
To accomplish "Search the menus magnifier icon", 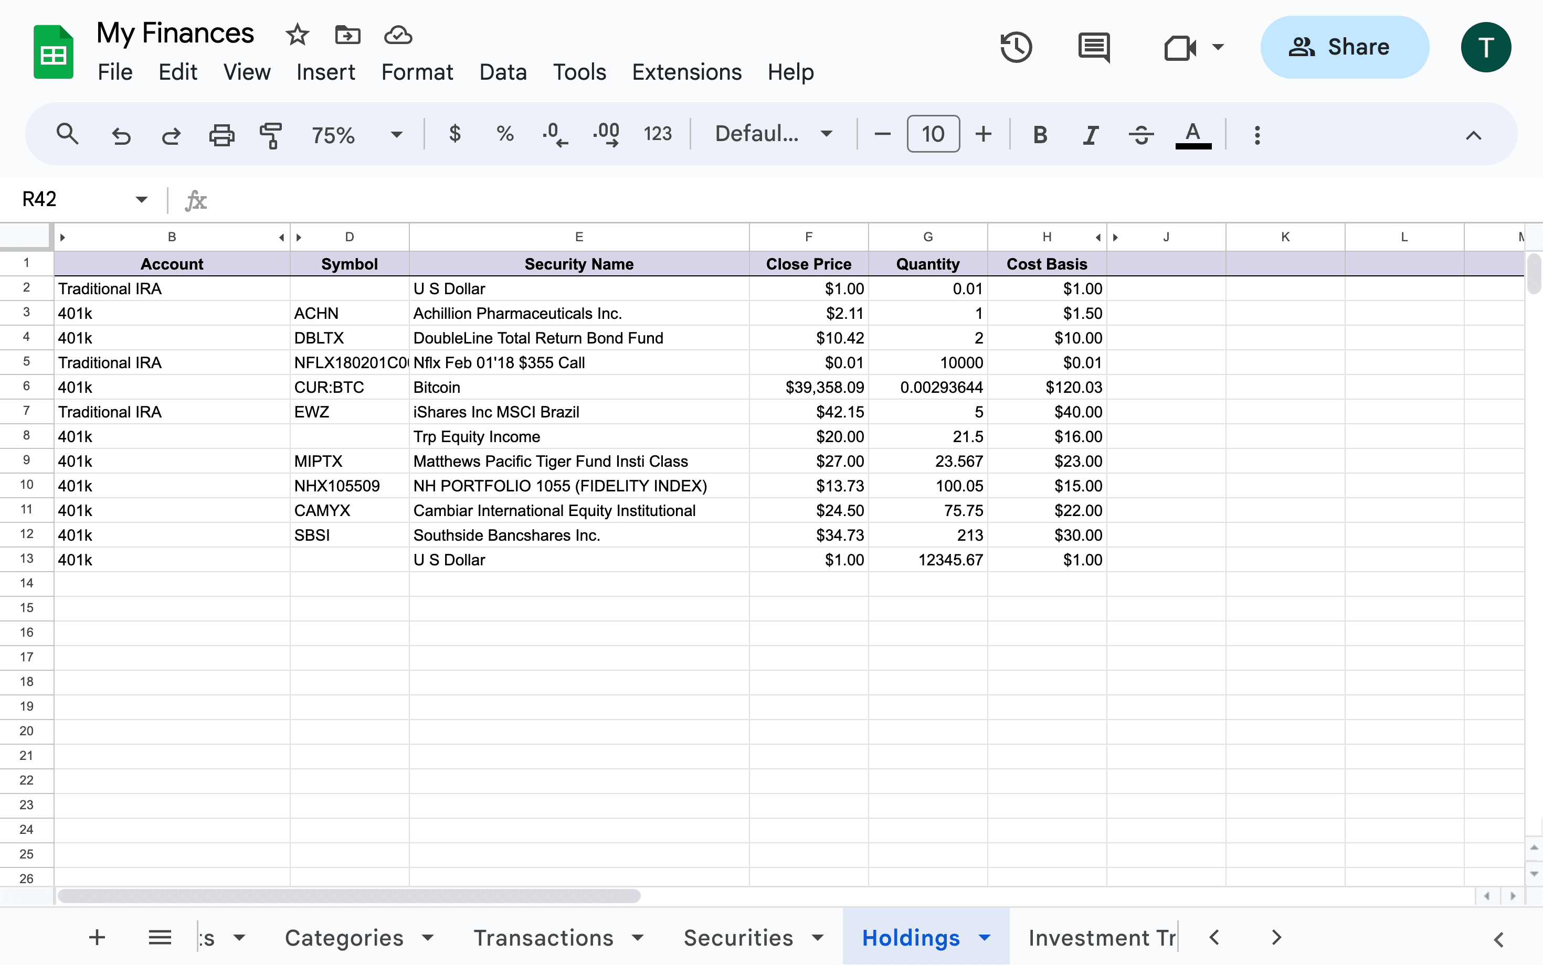I will 67,135.
